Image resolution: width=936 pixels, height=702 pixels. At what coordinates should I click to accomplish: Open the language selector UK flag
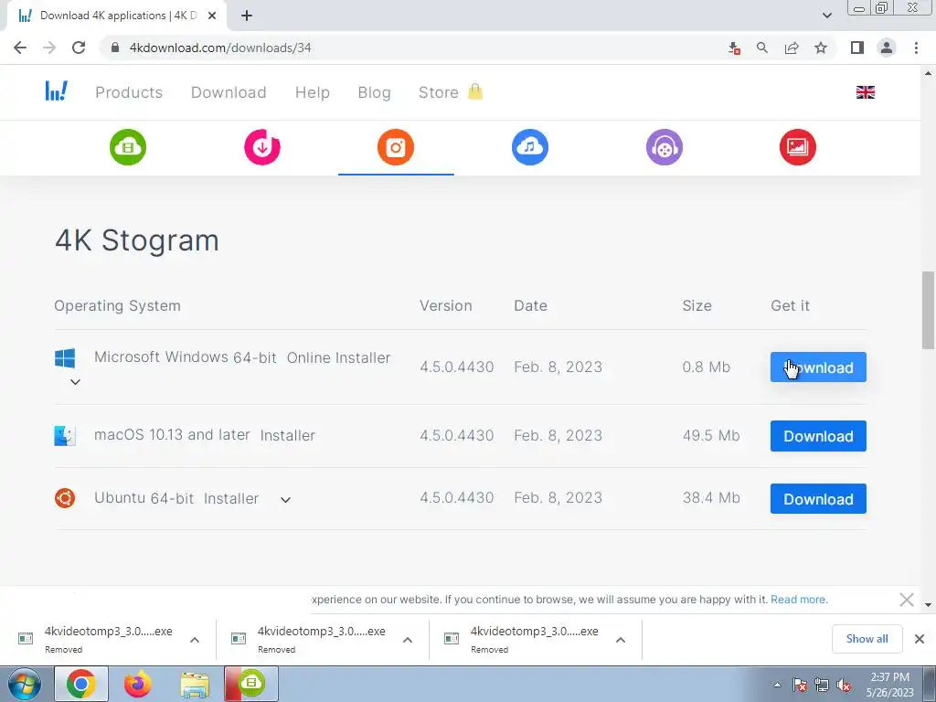[866, 92]
